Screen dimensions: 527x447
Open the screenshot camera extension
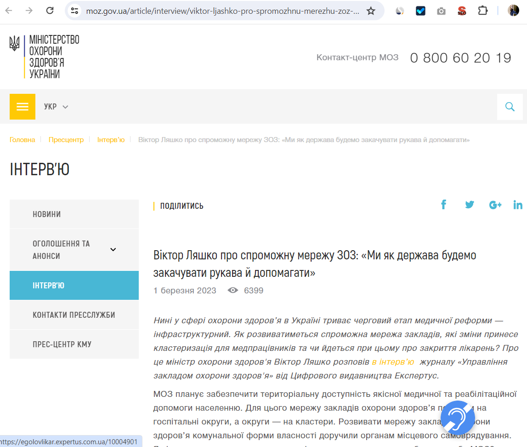click(x=441, y=10)
